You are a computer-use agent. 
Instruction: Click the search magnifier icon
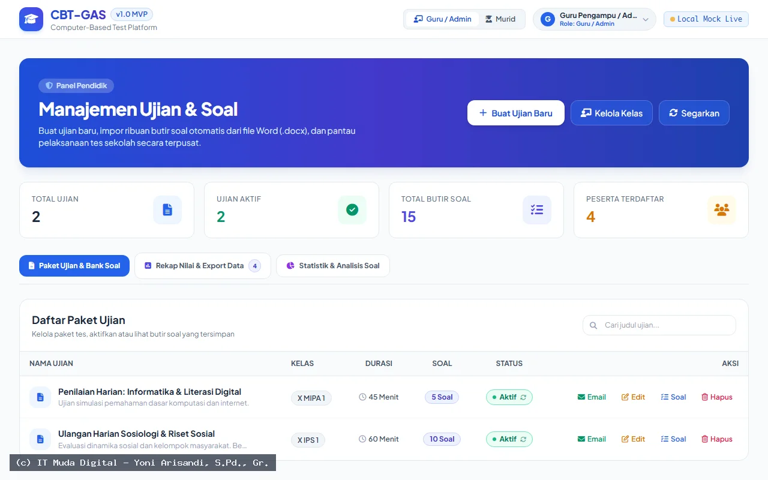(593, 325)
